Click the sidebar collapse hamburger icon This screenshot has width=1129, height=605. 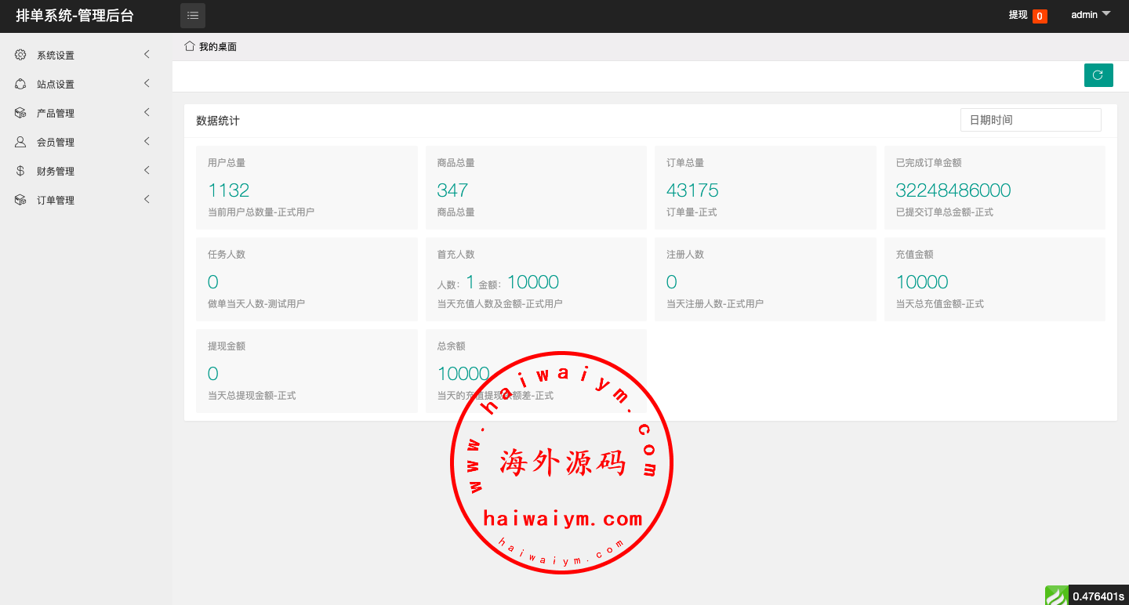(193, 16)
